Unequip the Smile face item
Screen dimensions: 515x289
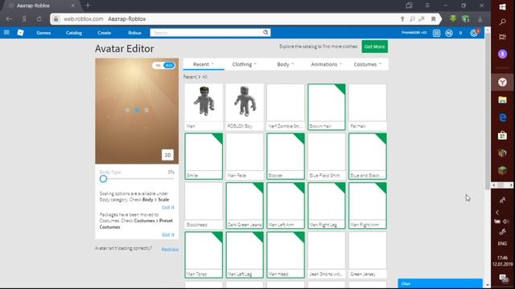click(x=204, y=156)
